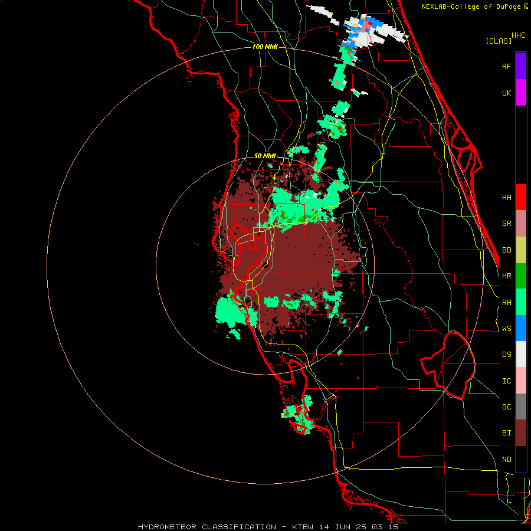
Task: Click the GR legend label
Action: pos(506,224)
